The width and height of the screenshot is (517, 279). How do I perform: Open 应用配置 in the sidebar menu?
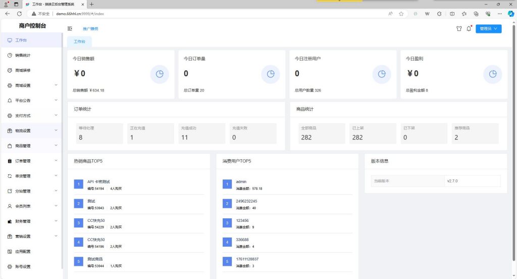23,251
